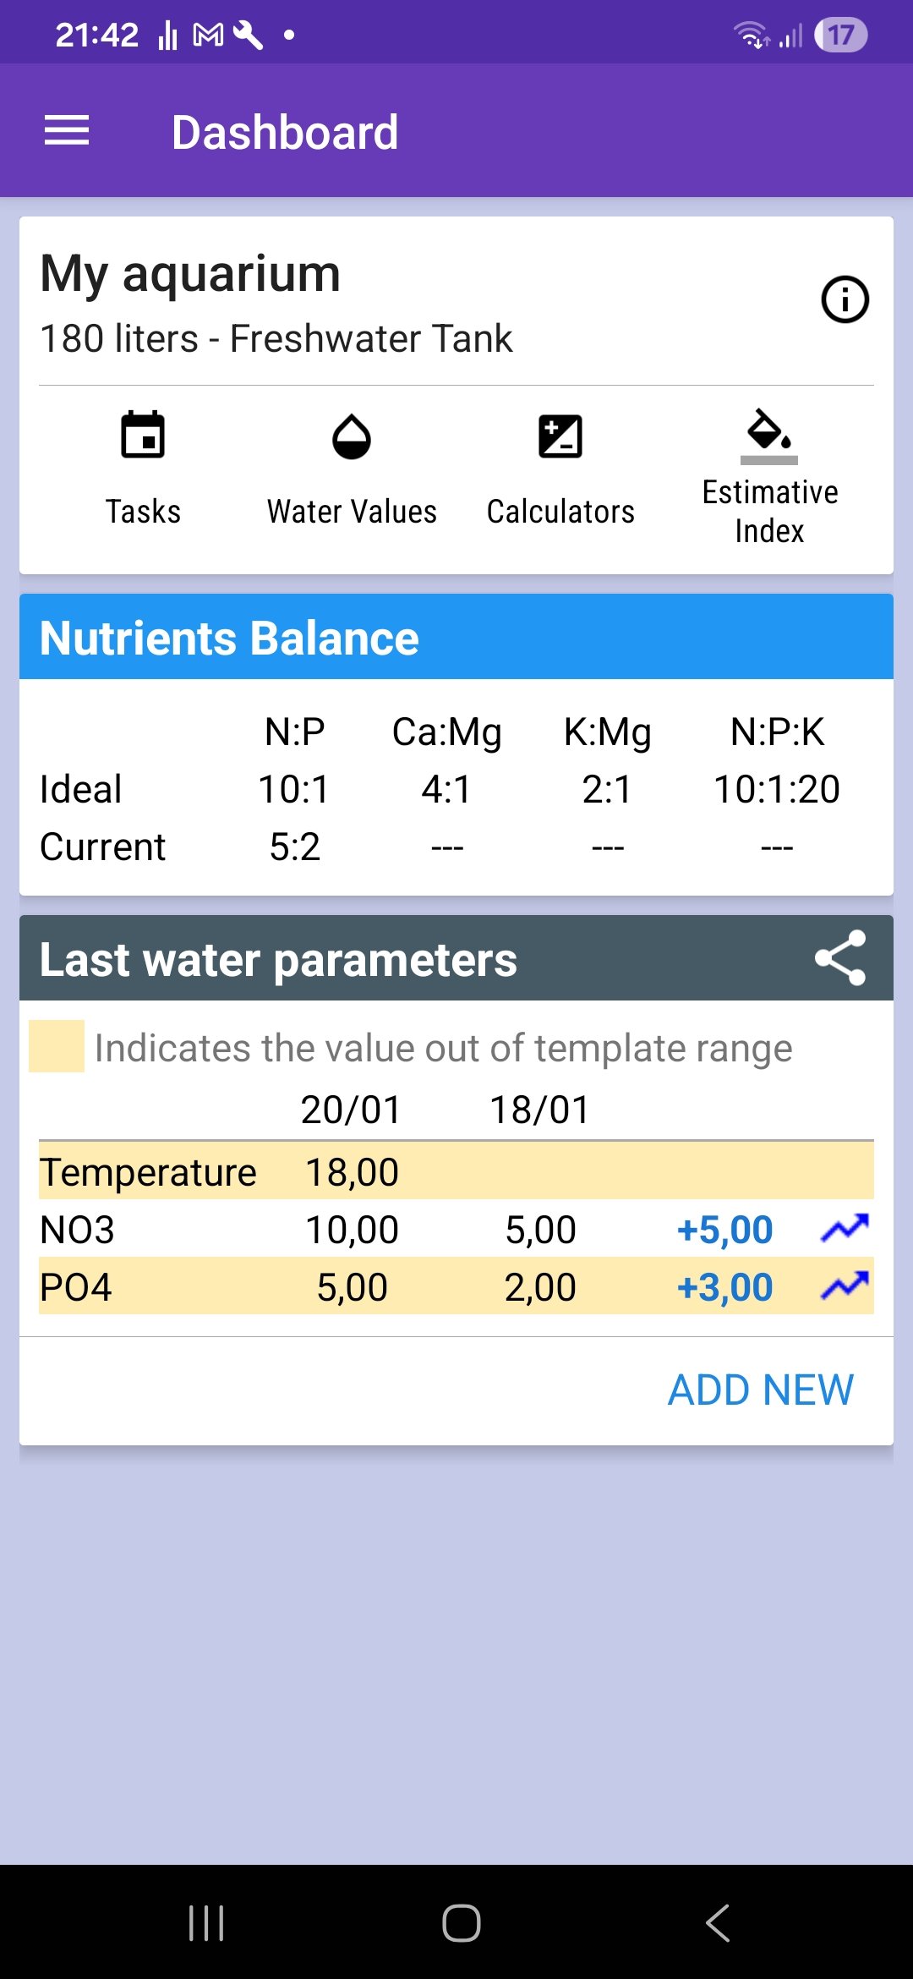Open the hamburger navigation menu
The height and width of the screenshot is (1979, 913).
point(67,131)
